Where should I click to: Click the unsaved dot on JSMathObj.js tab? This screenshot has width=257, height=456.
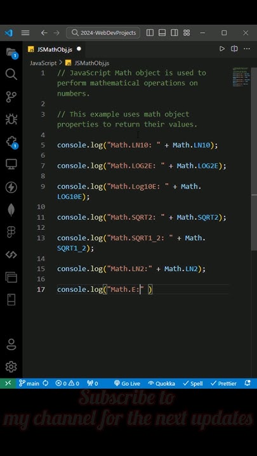(x=79, y=49)
